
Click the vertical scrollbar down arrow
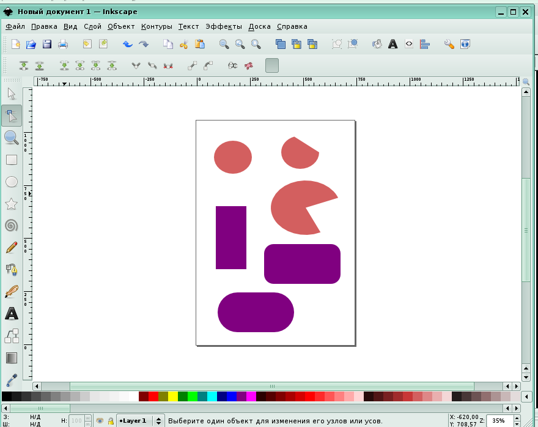pyautogui.click(x=525, y=376)
